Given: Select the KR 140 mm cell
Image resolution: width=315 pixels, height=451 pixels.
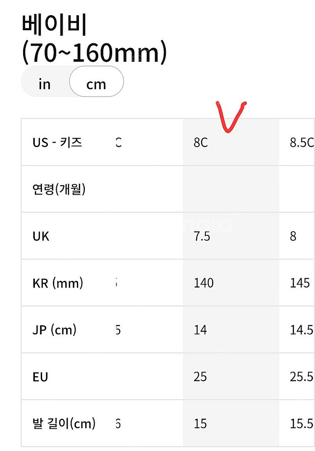Looking at the screenshot, I should click(231, 283).
